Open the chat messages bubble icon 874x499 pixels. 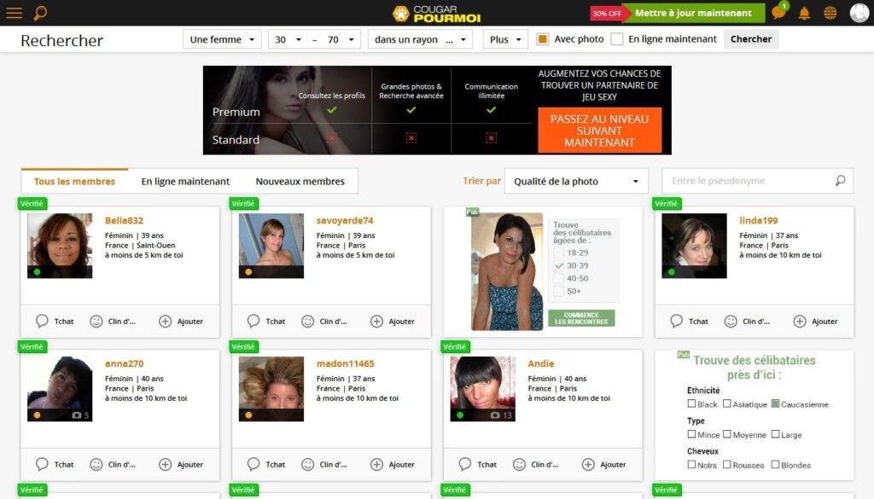point(778,12)
